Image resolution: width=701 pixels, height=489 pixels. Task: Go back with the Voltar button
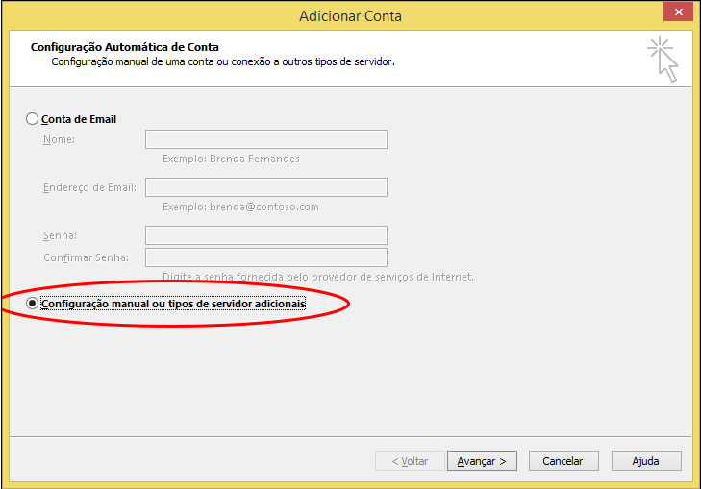click(410, 461)
